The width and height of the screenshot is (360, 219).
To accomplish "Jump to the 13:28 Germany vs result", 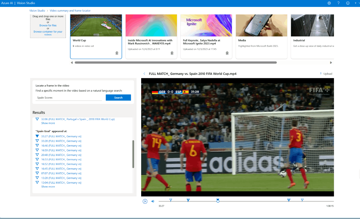I will point(61,178).
